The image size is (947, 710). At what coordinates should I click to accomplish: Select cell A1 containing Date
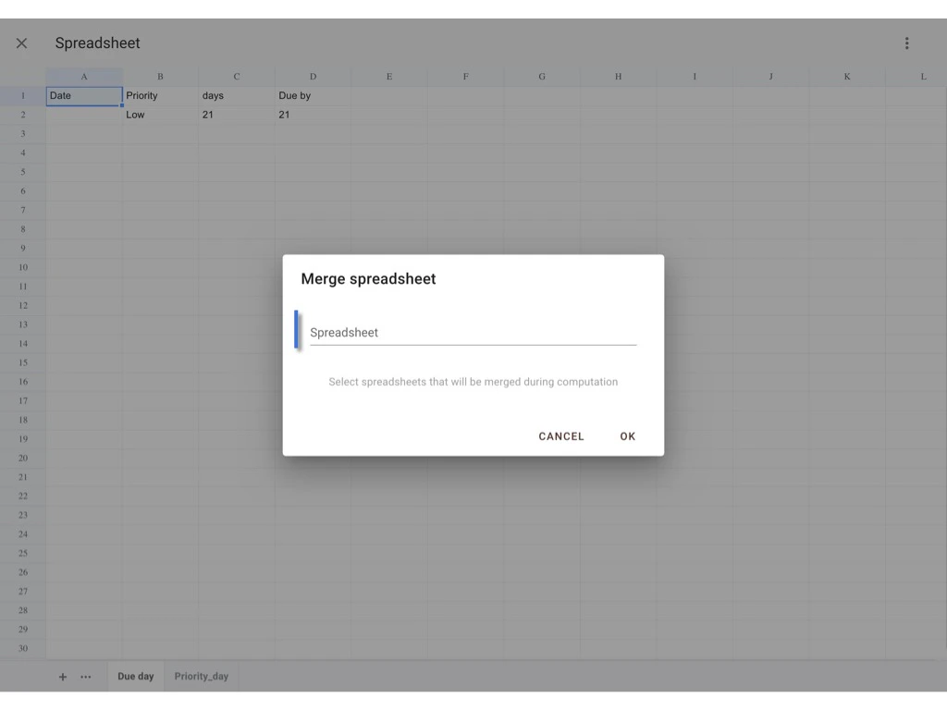(83, 95)
